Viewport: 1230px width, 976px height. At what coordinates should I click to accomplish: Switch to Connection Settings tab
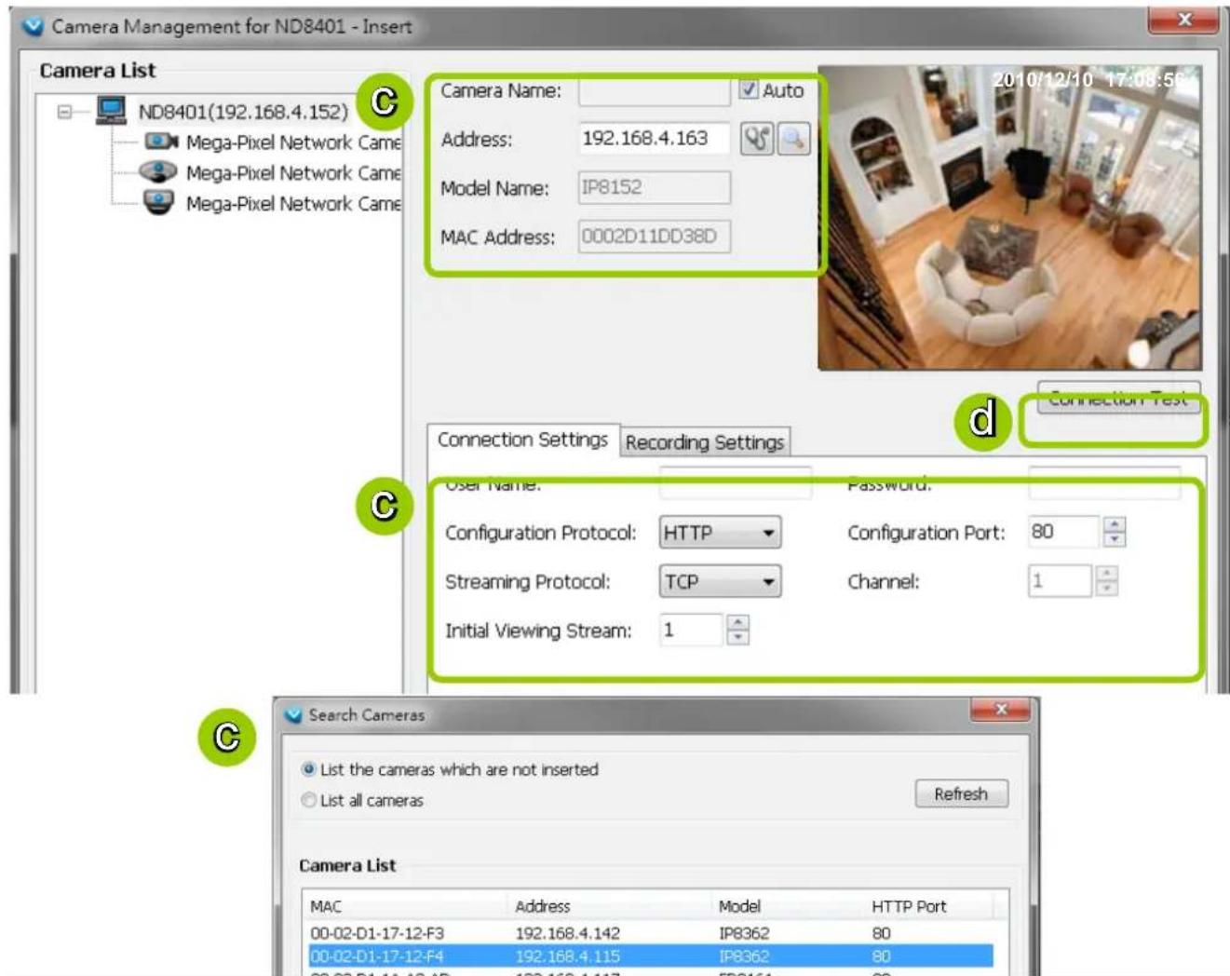coord(522,440)
